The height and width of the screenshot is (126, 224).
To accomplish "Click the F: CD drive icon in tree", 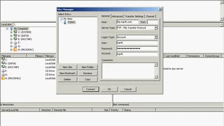I will point(15,43).
